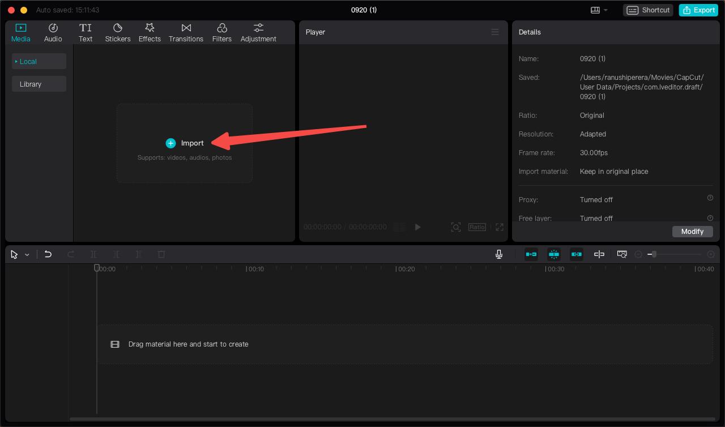Click the voiceover record microphone icon
This screenshot has width=725, height=427.
(499, 254)
